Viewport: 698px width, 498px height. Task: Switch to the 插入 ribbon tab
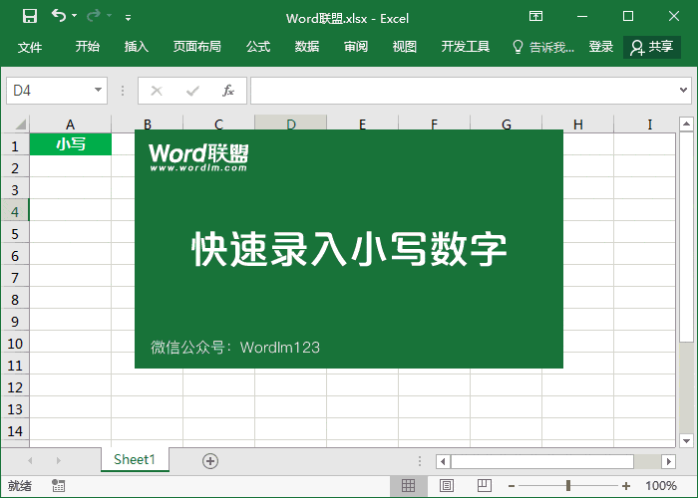click(x=137, y=46)
